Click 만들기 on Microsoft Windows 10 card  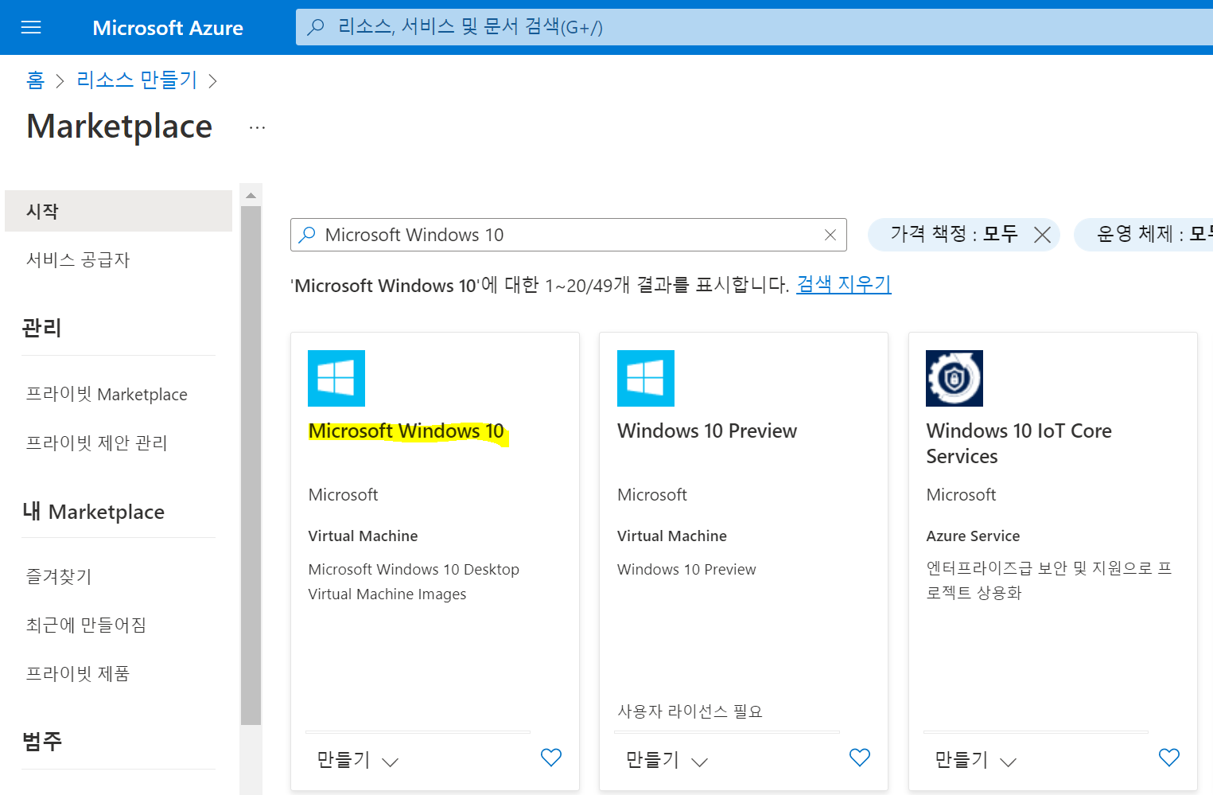coord(344,760)
